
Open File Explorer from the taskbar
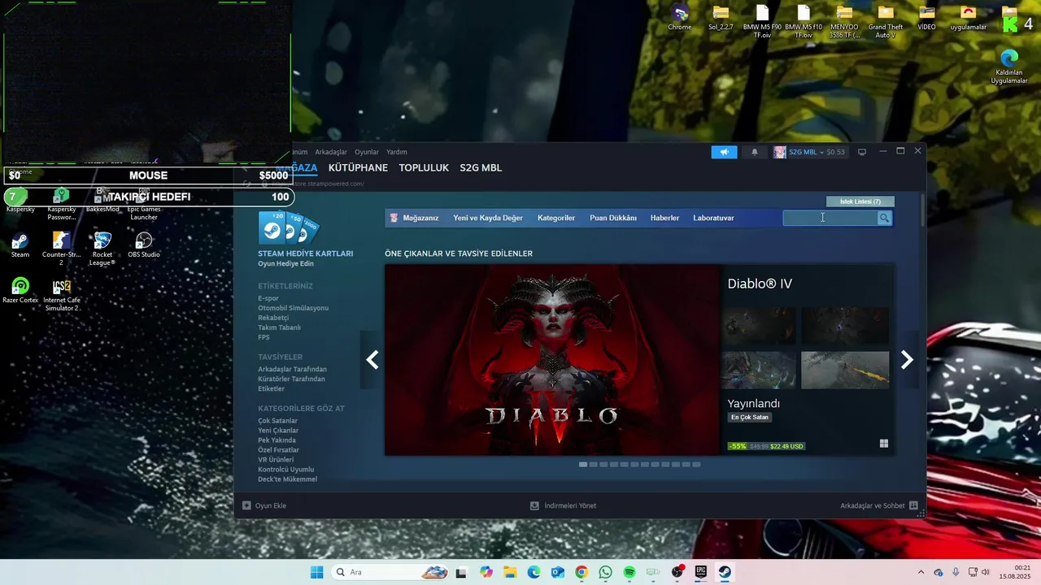click(x=510, y=572)
